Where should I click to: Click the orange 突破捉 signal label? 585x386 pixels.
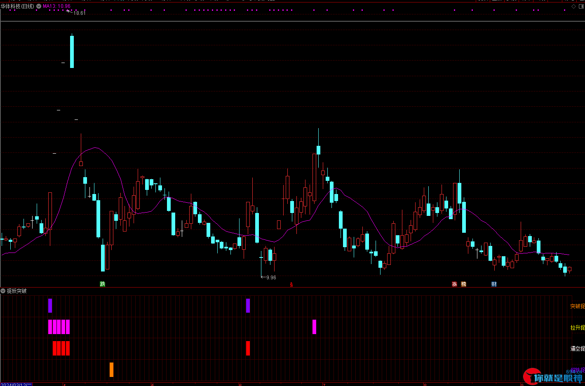pyautogui.click(x=578, y=306)
